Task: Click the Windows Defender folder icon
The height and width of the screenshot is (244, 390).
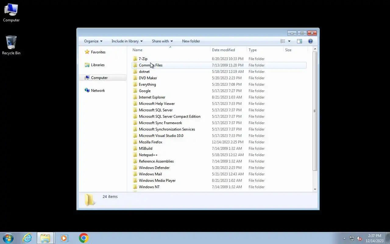Action: (x=135, y=167)
